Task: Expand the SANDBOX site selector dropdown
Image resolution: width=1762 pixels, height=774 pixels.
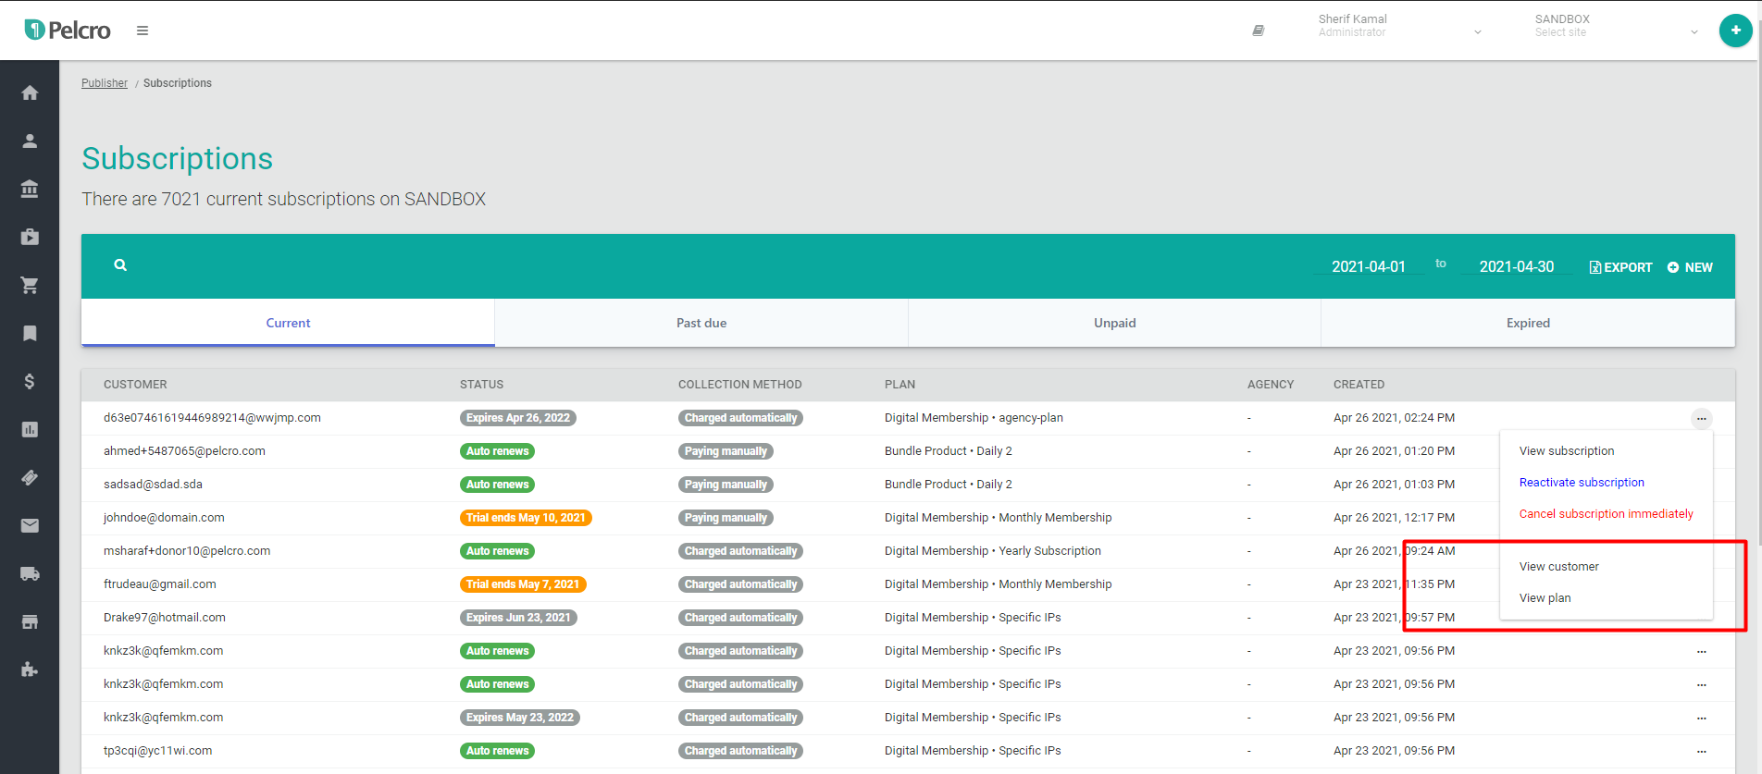Action: 1617,26
